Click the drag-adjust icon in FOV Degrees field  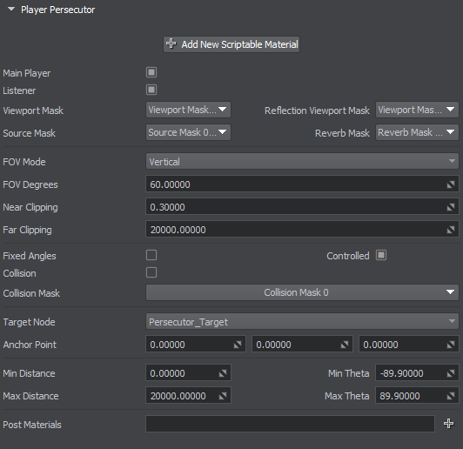click(451, 184)
